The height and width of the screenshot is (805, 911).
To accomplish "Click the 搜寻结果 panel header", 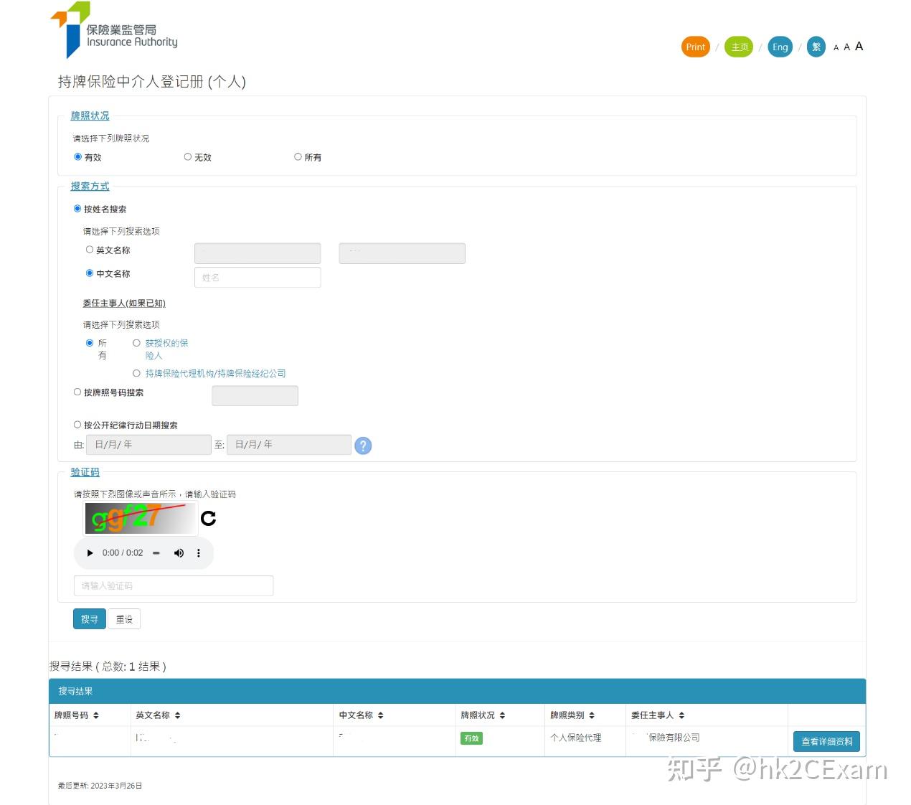I will (x=457, y=691).
